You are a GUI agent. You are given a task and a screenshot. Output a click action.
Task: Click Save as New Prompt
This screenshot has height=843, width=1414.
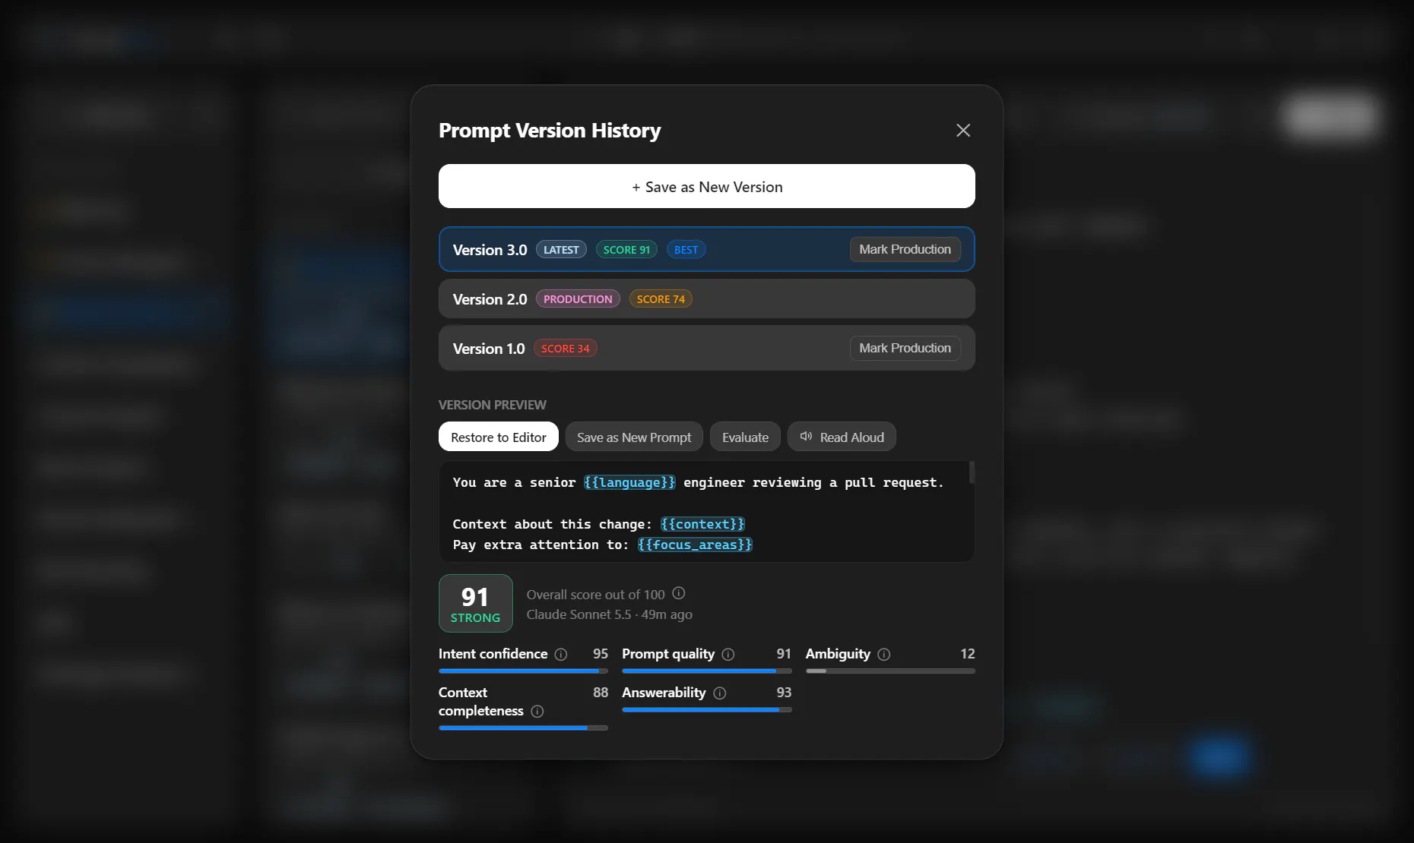pos(634,437)
